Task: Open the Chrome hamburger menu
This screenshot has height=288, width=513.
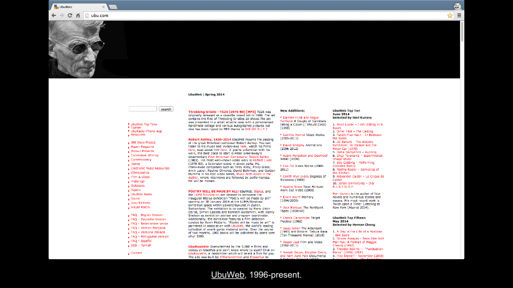Action: coord(459,15)
